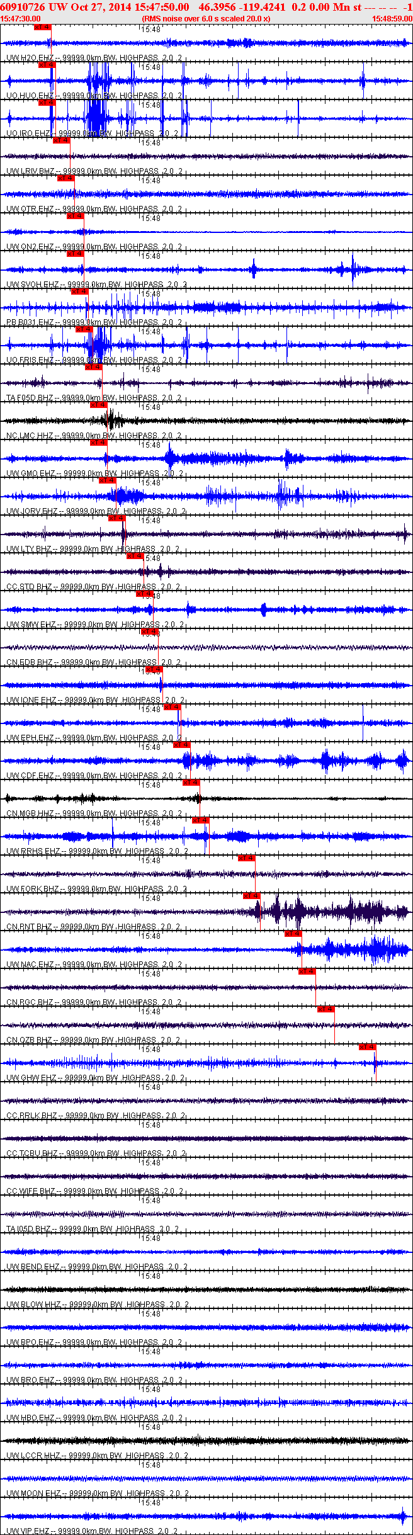Click the red pick flag on the UW.FORK trace

click(246, 858)
